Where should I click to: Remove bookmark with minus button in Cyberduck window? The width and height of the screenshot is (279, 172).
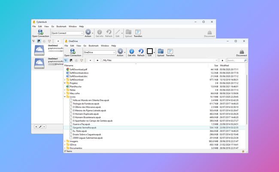pos(44,127)
